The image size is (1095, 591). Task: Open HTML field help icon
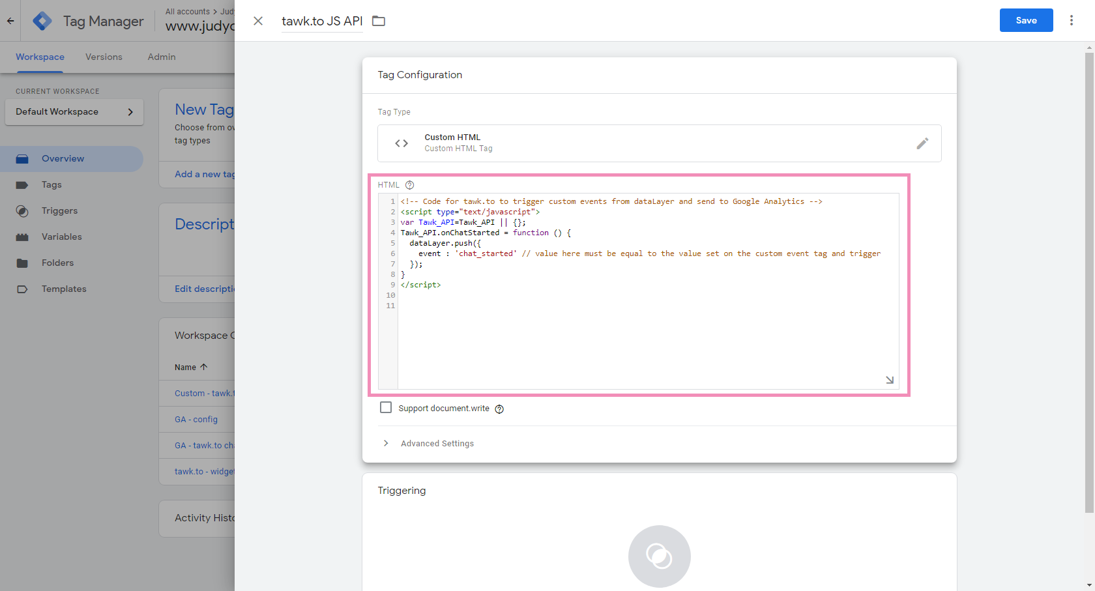[409, 185]
